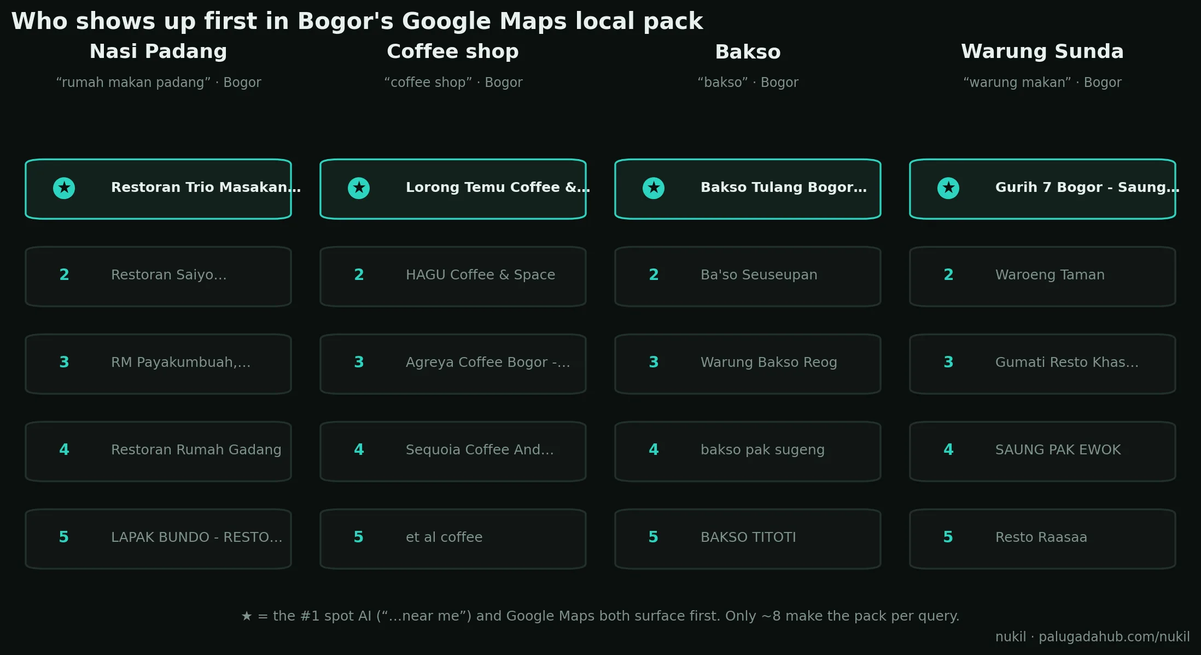1201x655 pixels.
Task: Select the Gurih 7 Bogor - Saung card
Action: [1042, 189]
